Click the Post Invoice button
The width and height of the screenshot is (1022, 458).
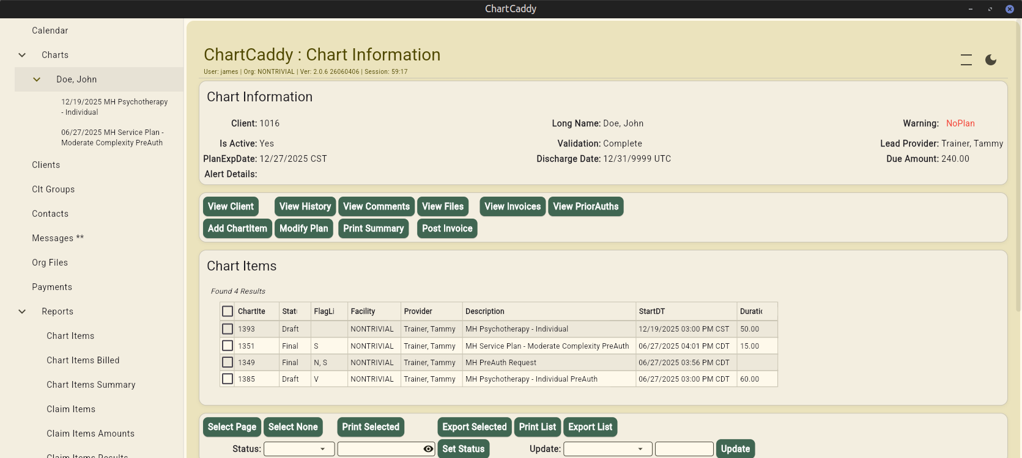447,228
